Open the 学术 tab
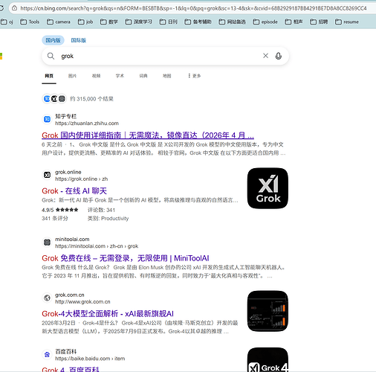The width and height of the screenshot is (376, 372). 120,76
